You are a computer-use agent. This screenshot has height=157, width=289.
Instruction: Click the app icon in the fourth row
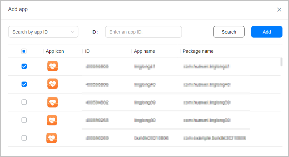coord(52,120)
